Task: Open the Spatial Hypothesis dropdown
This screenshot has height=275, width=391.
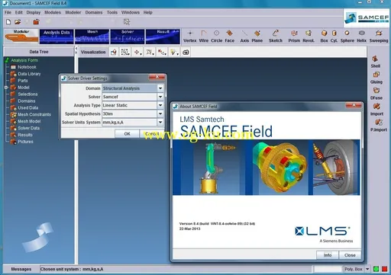Action: tap(160, 114)
